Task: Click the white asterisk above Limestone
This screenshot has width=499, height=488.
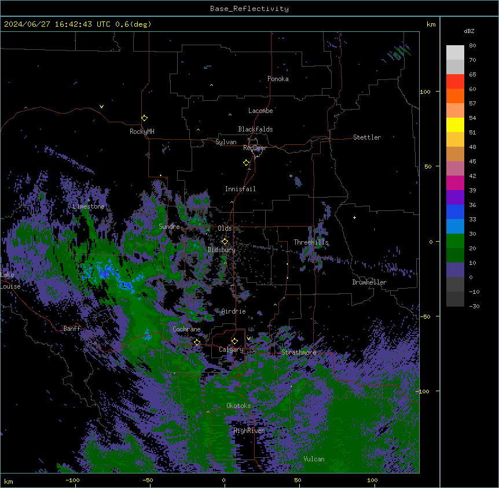Action: [x=89, y=201]
